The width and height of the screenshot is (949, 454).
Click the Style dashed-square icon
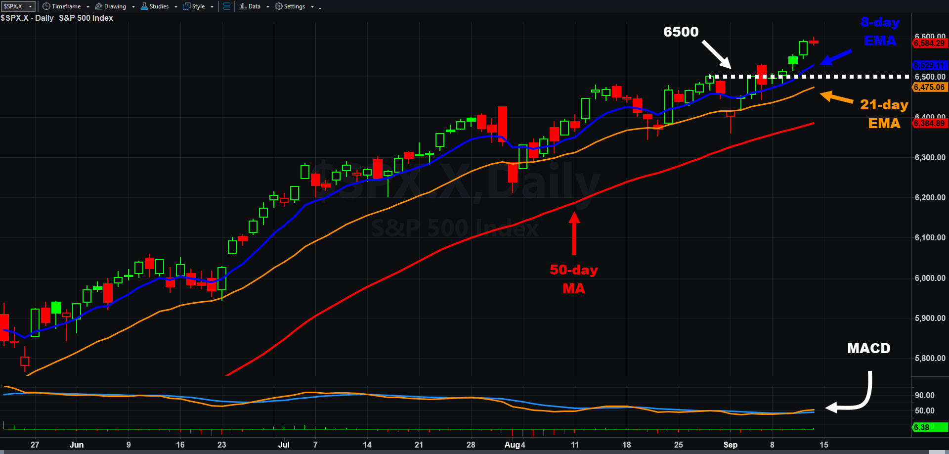(x=186, y=6)
